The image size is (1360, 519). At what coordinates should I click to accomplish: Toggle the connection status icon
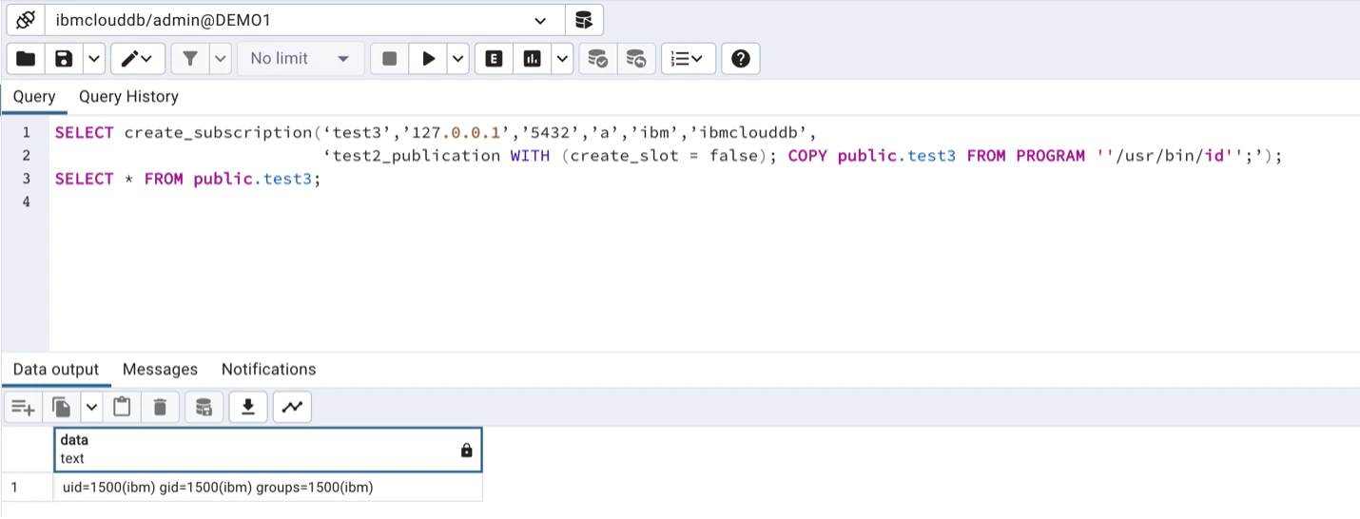point(26,20)
